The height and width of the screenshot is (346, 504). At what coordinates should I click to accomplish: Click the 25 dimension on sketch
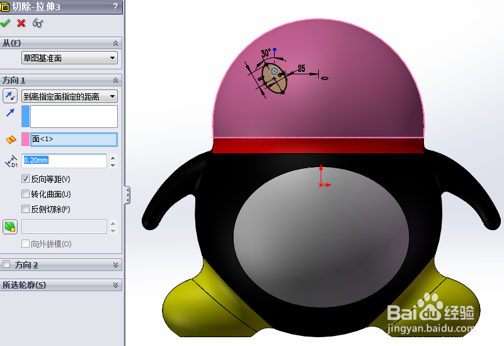point(301,69)
